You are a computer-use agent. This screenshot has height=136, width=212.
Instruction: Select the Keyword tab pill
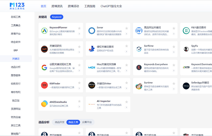coord(57,17)
